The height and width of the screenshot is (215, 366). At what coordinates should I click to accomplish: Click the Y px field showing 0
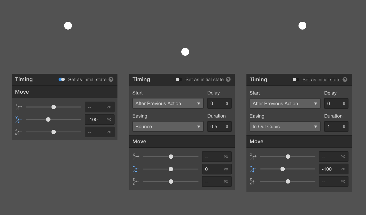[217, 169]
